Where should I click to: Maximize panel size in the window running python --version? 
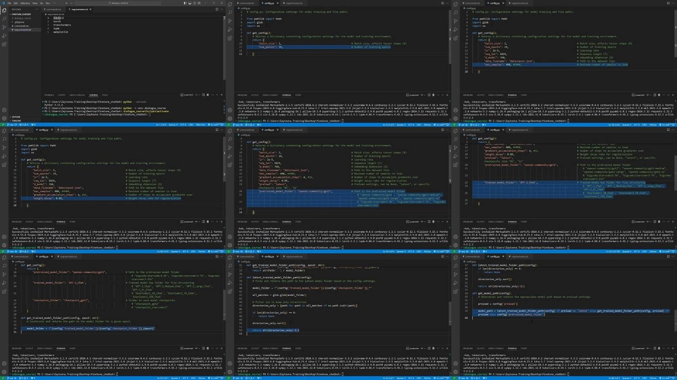pos(217,95)
